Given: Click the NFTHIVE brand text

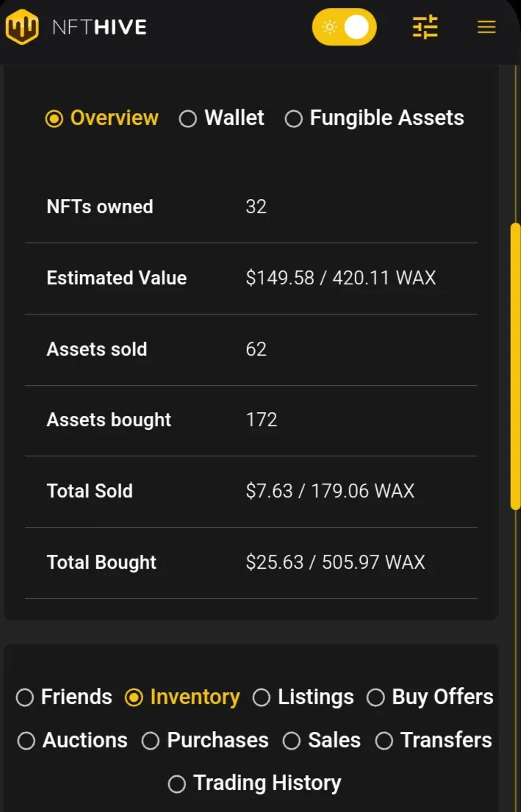Looking at the screenshot, I should (x=99, y=27).
